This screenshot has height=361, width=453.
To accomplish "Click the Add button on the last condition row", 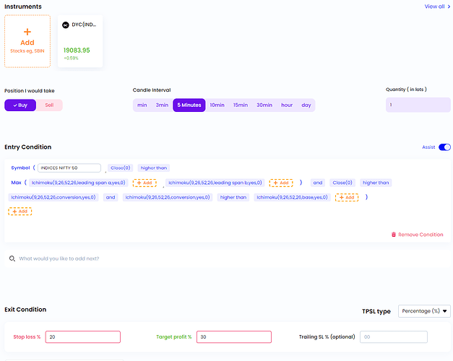I will point(20,212).
